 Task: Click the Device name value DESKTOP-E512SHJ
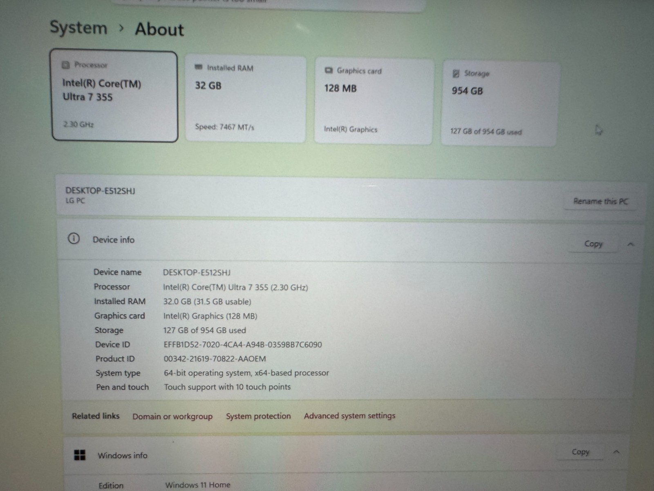[197, 273]
